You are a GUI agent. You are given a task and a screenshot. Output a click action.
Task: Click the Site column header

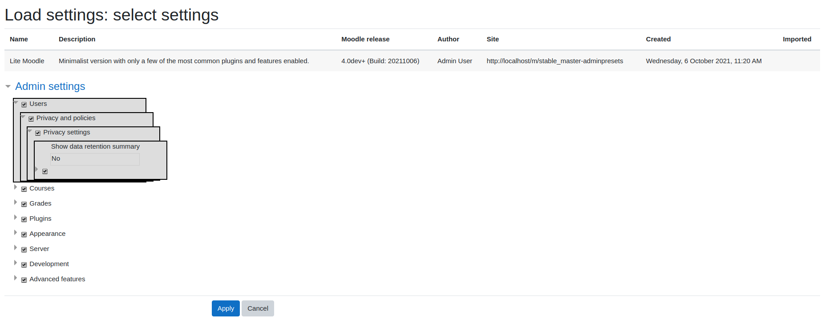(493, 39)
